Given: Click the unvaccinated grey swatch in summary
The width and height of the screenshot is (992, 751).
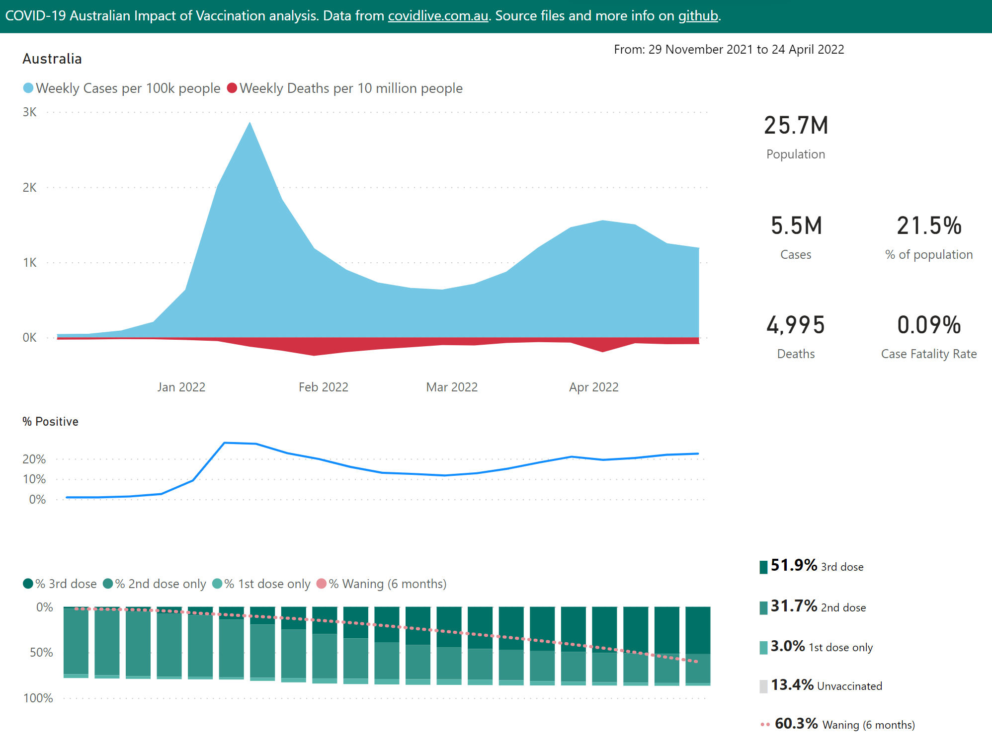Looking at the screenshot, I should [x=763, y=686].
